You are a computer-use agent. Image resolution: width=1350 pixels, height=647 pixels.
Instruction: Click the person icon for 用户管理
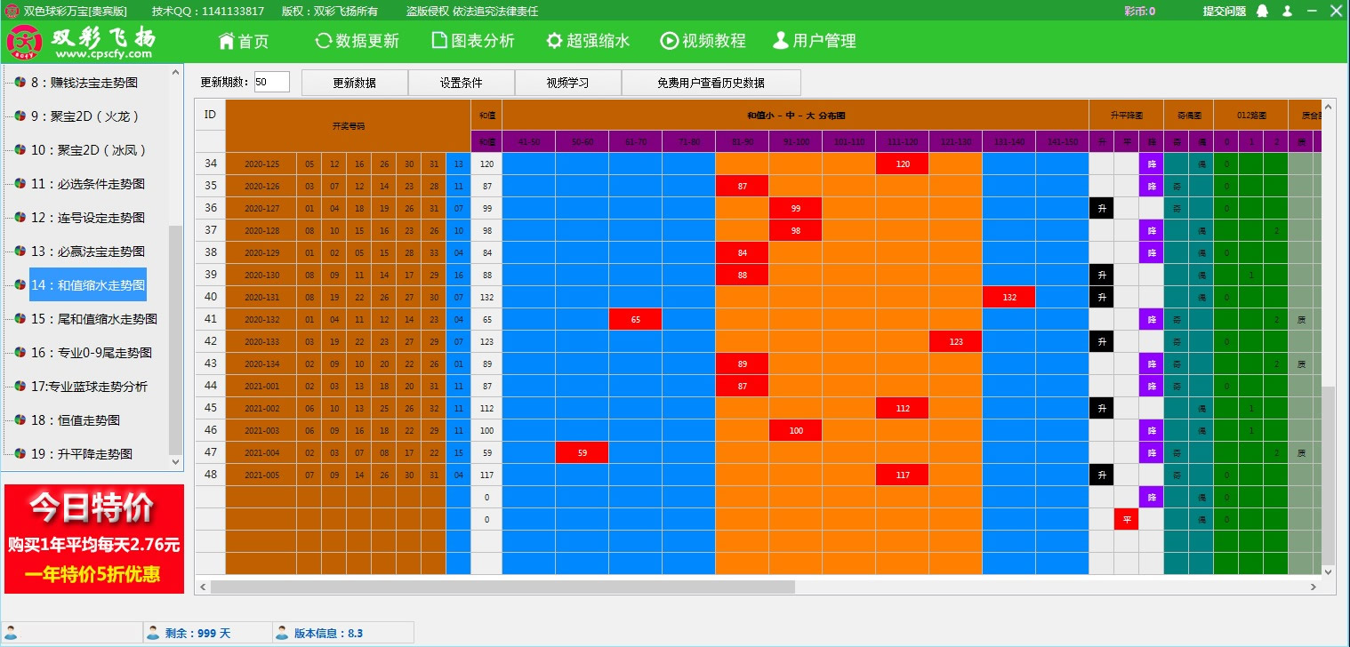(x=780, y=41)
